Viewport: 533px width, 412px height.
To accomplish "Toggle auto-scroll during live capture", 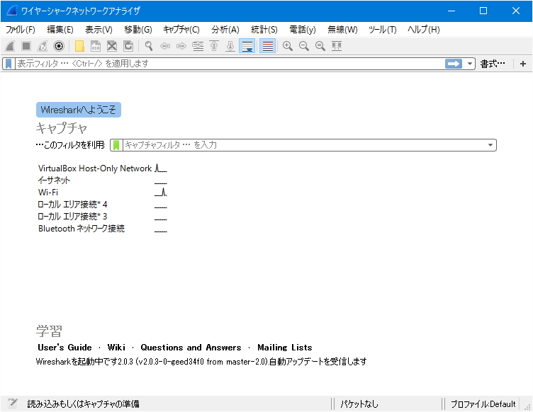I will (247, 46).
